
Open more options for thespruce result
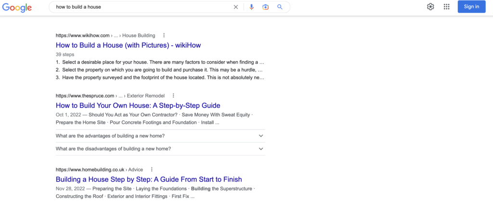pyautogui.click(x=173, y=95)
